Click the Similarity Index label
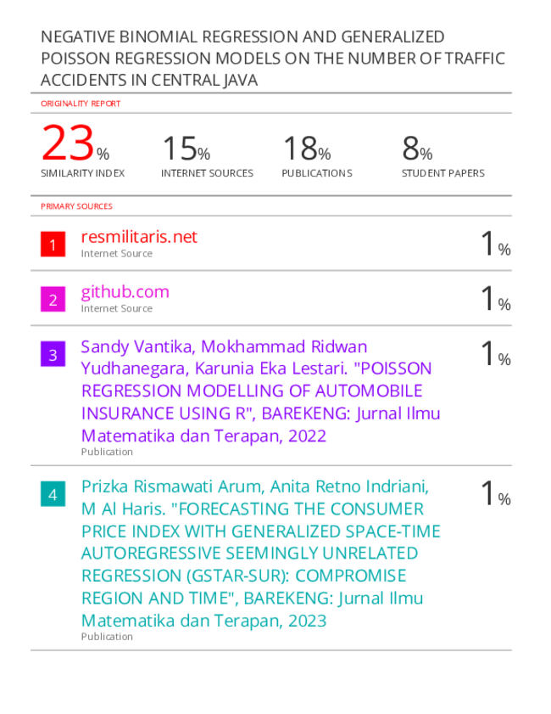 click(82, 173)
